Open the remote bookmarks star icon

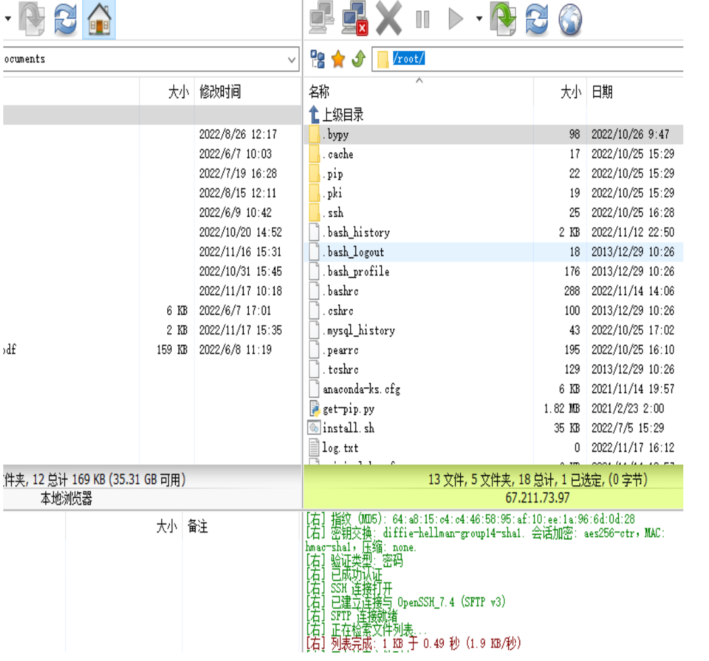coord(338,59)
